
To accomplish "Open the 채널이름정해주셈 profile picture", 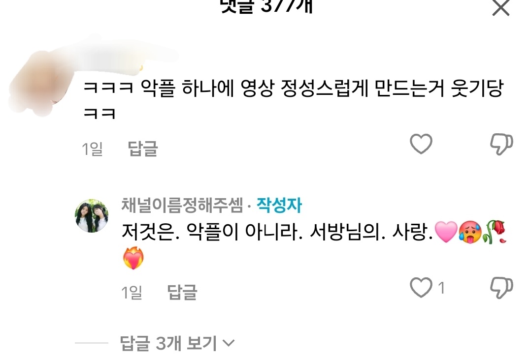I will tap(92, 216).
